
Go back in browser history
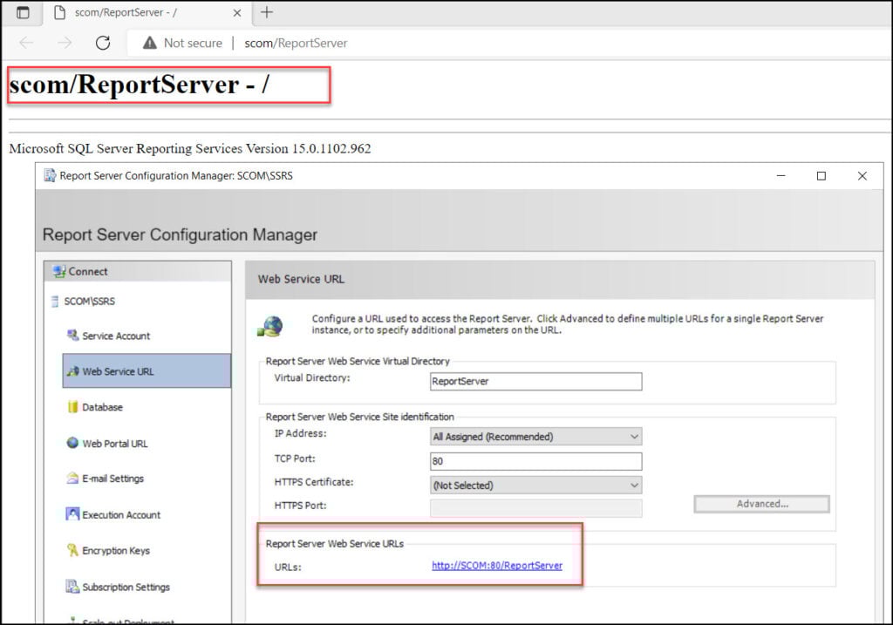26,43
